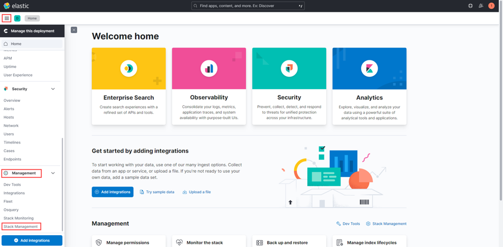Select Home in the side navigation
This screenshot has height=247, width=503.
tap(32, 44)
